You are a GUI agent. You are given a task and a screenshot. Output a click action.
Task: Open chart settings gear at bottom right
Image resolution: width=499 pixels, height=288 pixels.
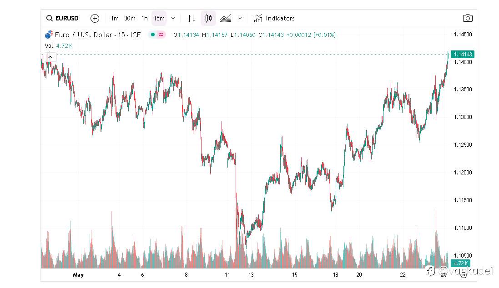pyautogui.click(x=464, y=275)
